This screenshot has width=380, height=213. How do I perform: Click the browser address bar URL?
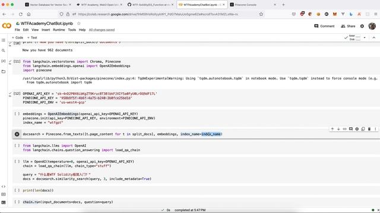point(158,14)
